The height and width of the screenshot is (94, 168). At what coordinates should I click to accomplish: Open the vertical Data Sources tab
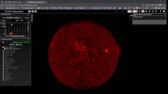coord(32,18)
